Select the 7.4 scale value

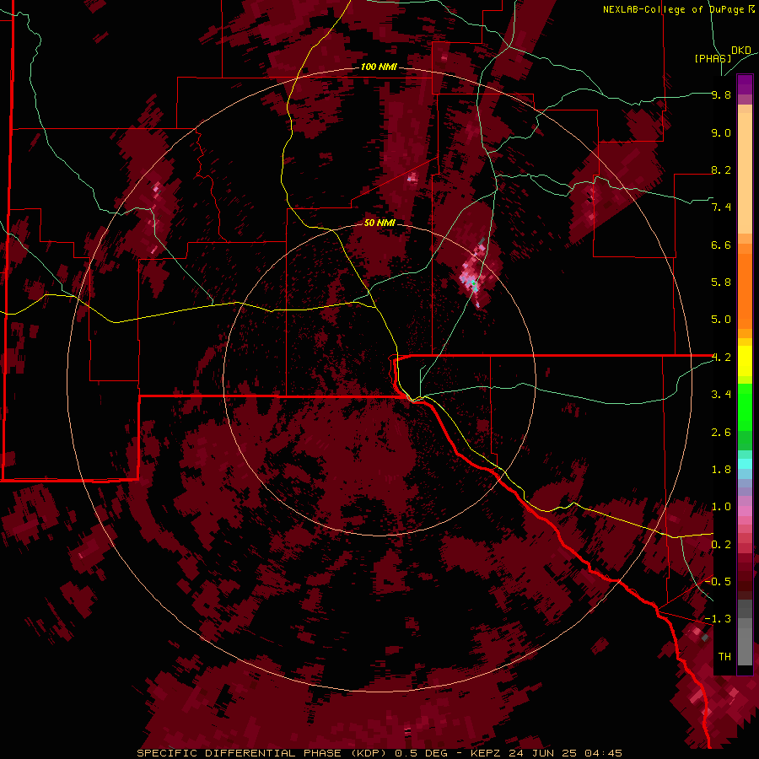721,207
